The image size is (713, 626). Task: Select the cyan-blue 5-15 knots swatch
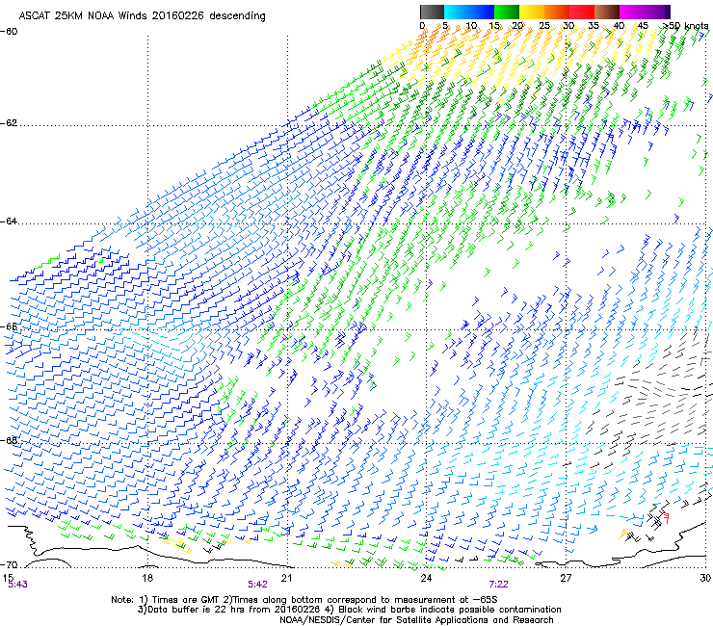469,12
